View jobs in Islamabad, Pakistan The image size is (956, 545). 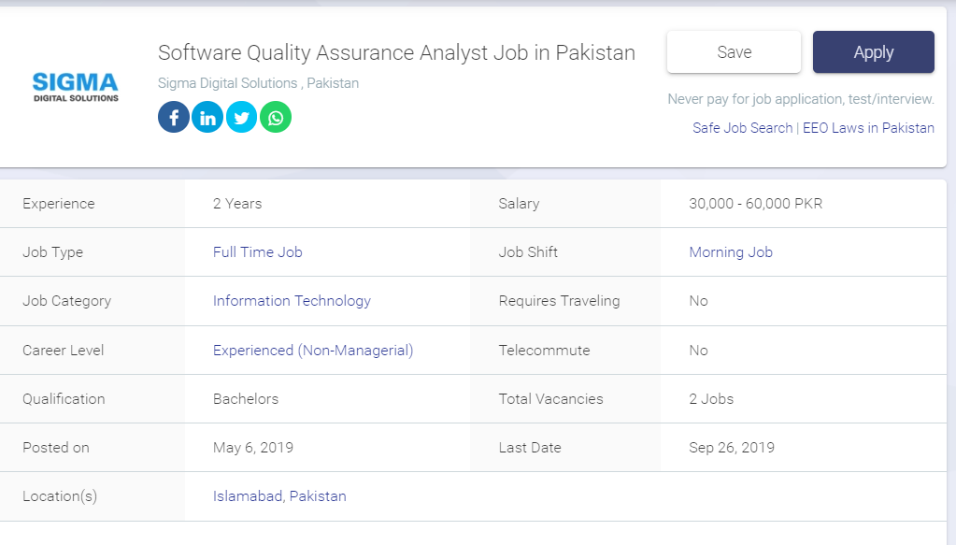(279, 496)
